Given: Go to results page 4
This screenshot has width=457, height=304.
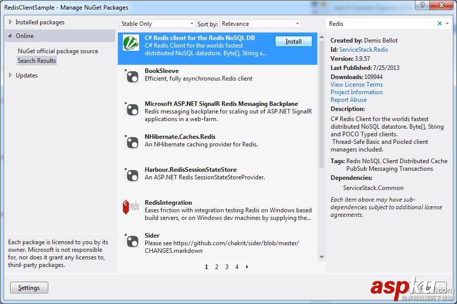Looking at the screenshot, I should 237,267.
